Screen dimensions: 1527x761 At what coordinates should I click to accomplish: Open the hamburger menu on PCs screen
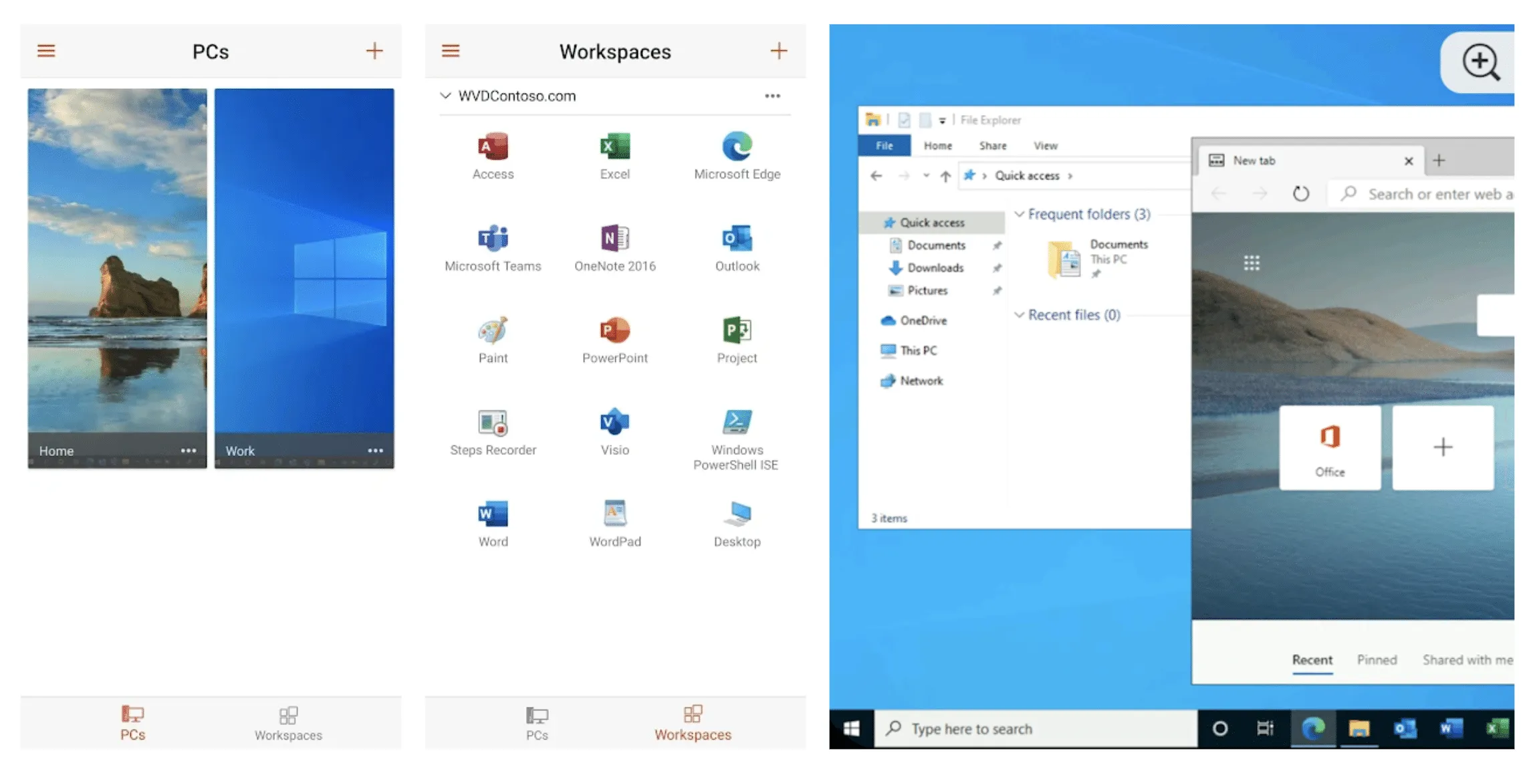point(46,51)
